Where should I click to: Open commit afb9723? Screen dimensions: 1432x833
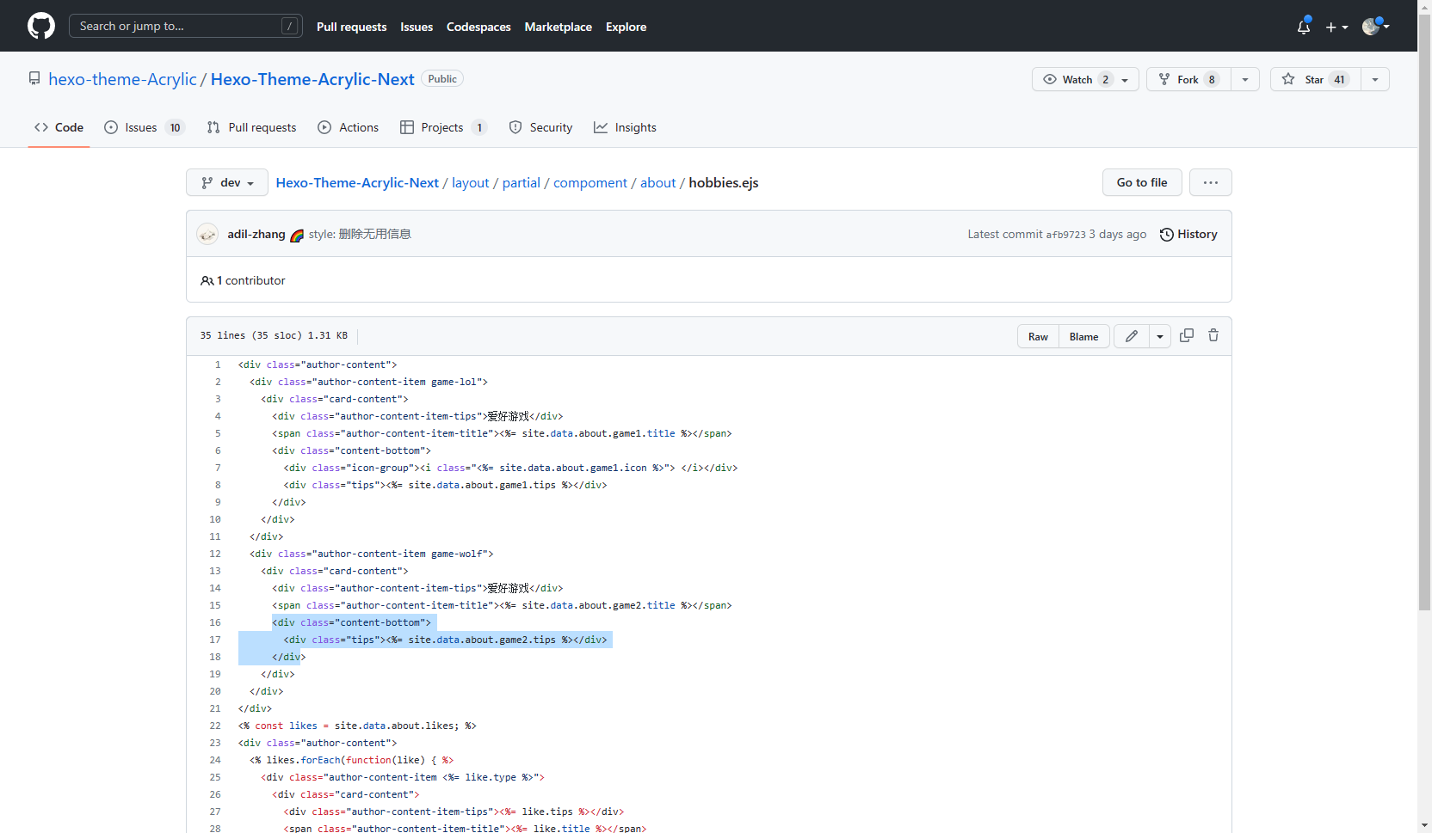click(1065, 235)
